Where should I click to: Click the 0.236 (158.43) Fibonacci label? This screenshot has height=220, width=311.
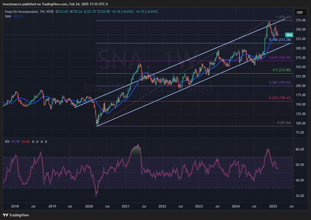[x=280, y=98]
